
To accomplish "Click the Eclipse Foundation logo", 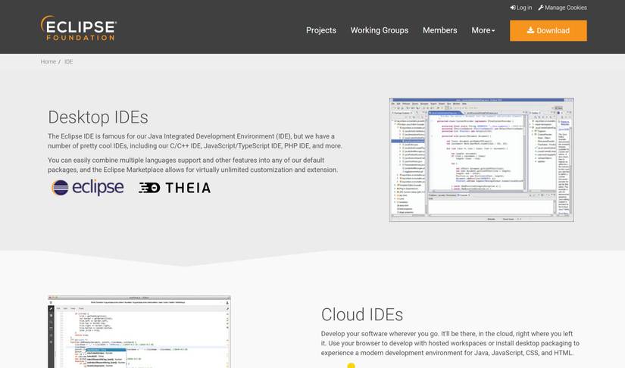I will pos(79,28).
